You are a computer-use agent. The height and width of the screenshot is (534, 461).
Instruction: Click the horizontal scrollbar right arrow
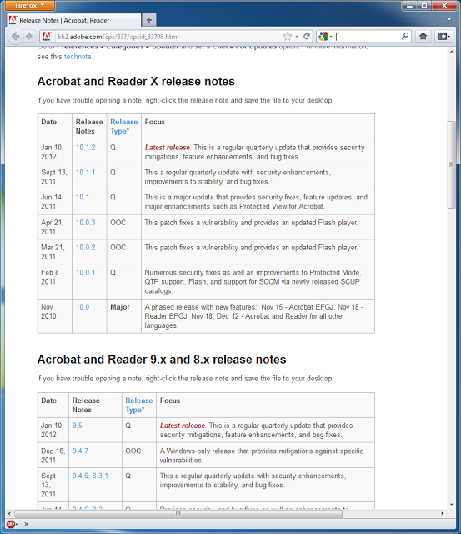(x=442, y=514)
